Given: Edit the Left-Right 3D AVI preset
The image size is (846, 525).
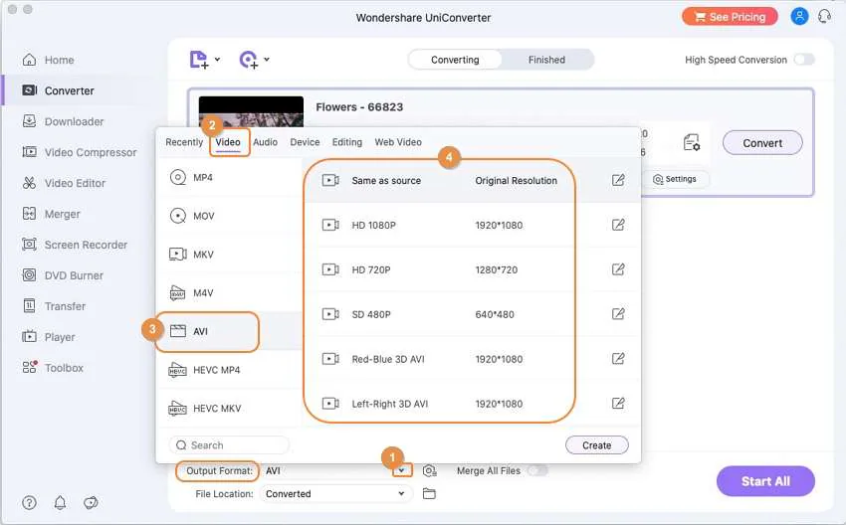Looking at the screenshot, I should coord(618,403).
